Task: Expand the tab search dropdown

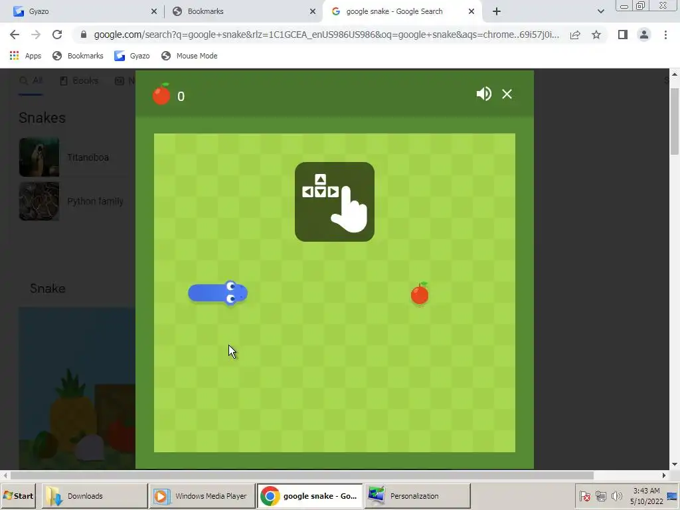Action: coord(600,12)
